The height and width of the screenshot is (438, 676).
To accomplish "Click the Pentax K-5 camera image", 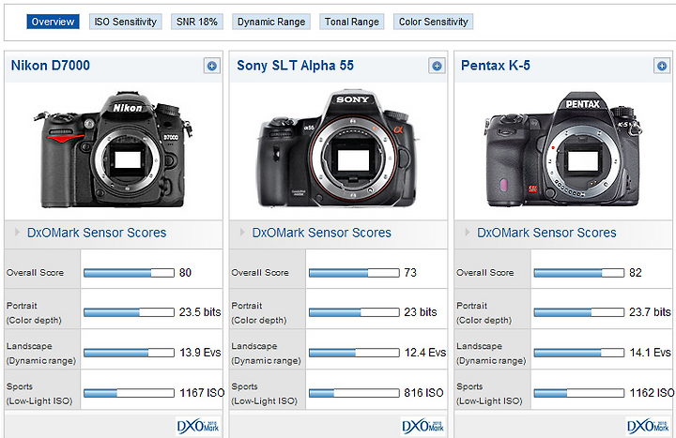I will pos(563,149).
